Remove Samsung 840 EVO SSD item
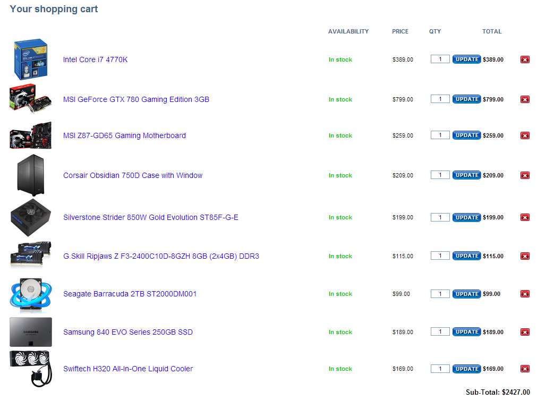Screen dimensions: 537x400 click(x=525, y=332)
